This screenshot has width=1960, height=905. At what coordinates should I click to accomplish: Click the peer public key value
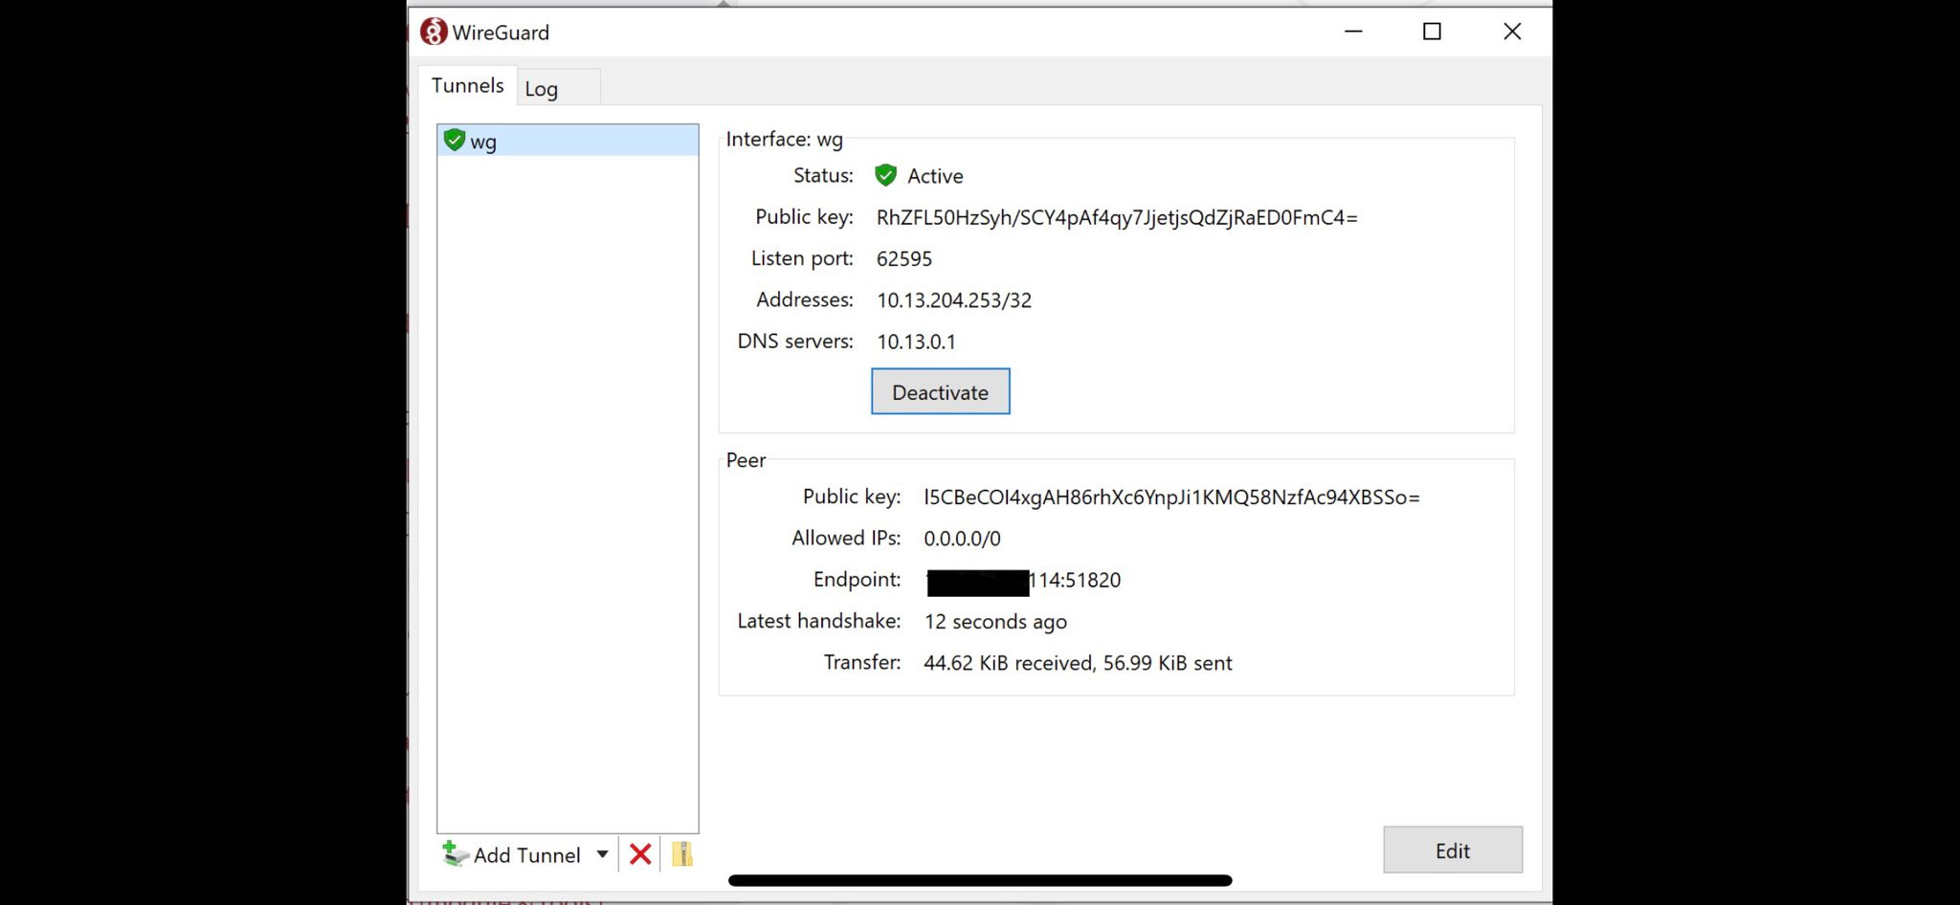1171,497
